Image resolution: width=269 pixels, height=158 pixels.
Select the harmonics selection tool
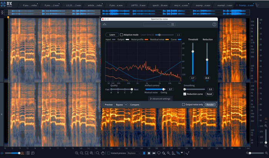point(173,153)
